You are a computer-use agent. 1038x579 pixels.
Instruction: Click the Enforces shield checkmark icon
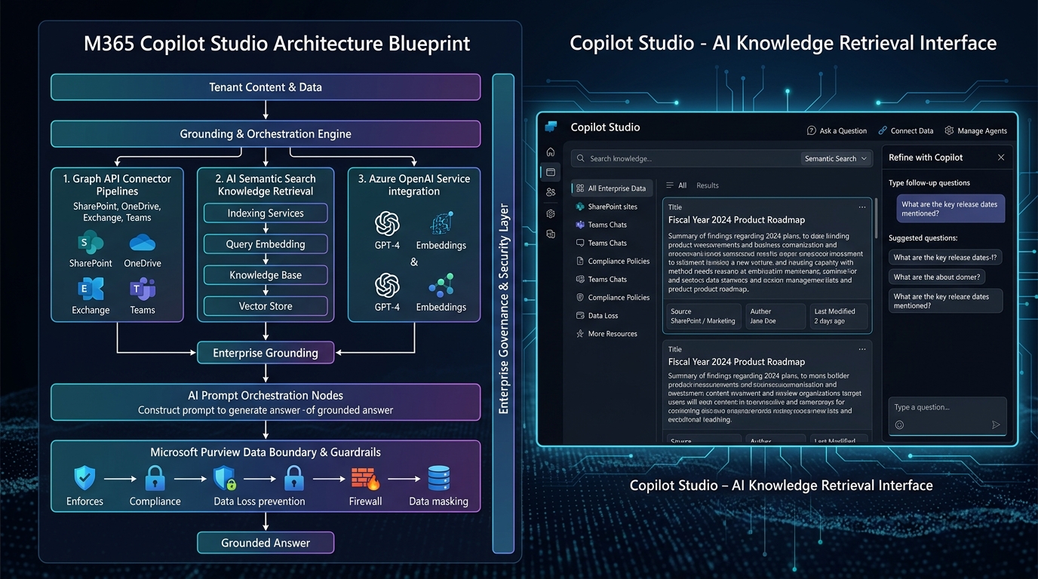pyautogui.click(x=84, y=479)
